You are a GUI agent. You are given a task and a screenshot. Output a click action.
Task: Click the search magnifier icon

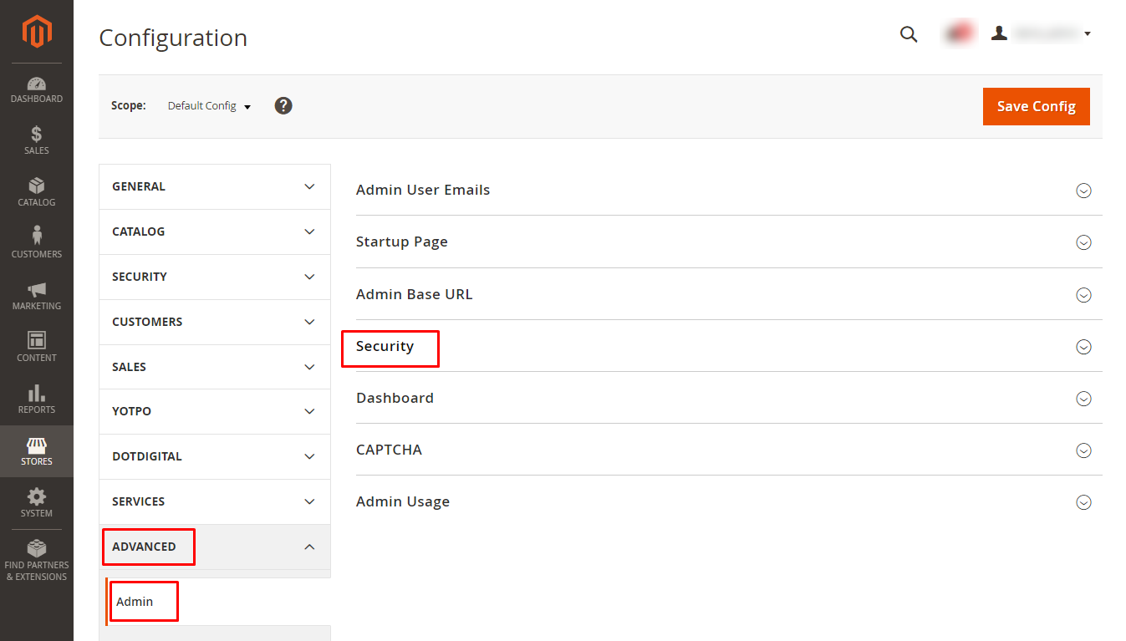coord(909,34)
